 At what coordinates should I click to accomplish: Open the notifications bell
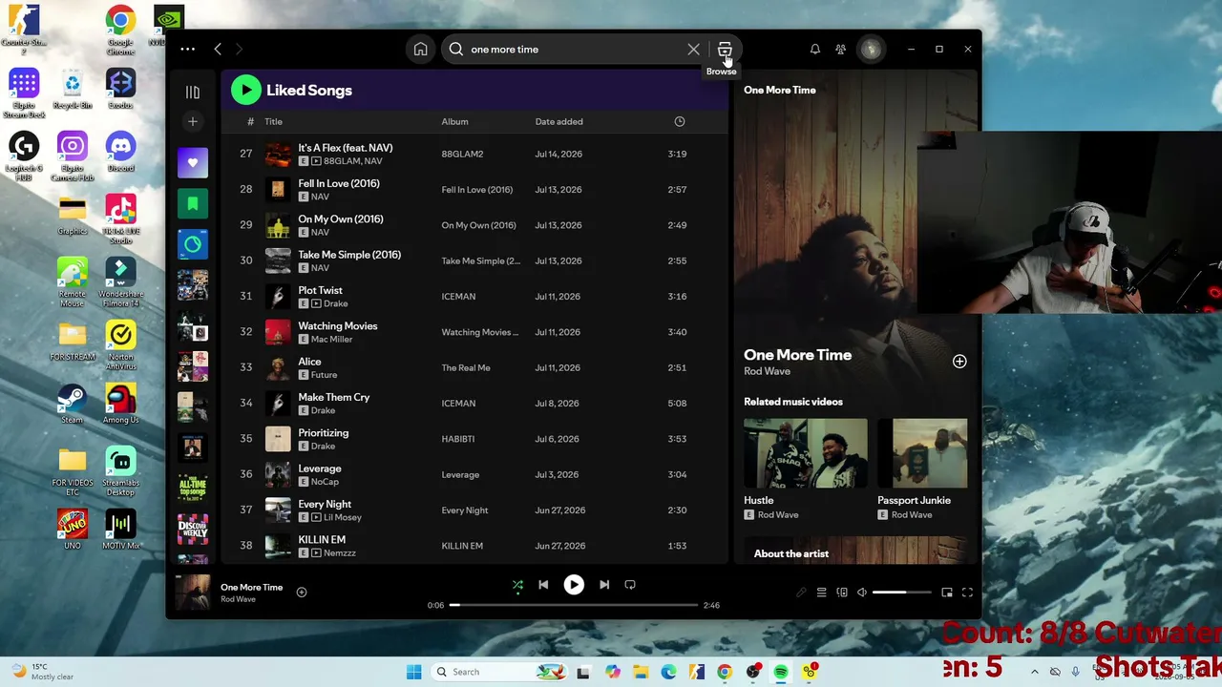[814, 49]
